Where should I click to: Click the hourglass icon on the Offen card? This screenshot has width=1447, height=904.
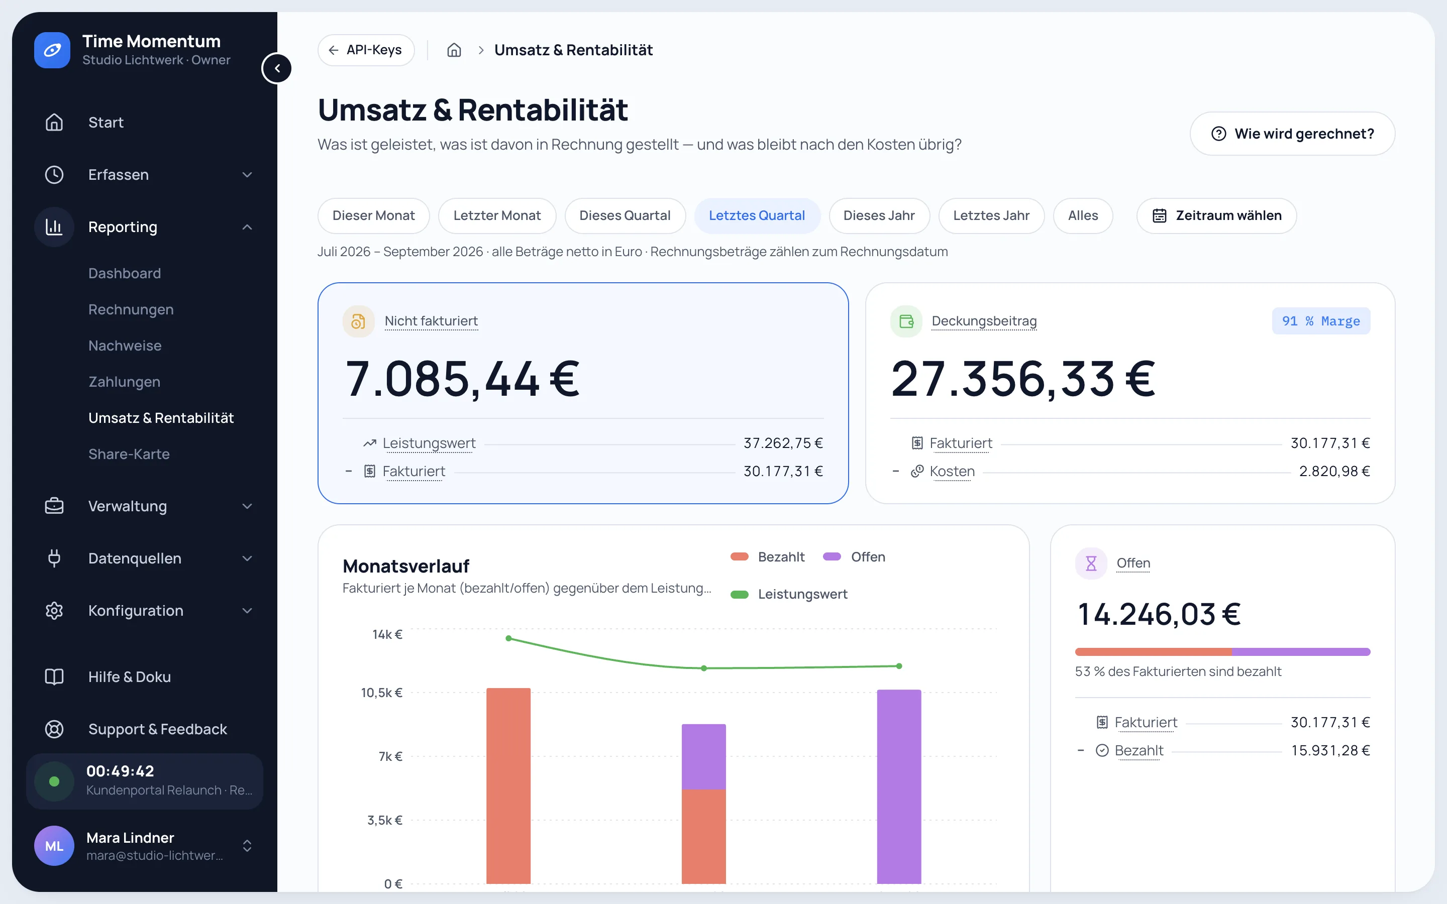click(x=1091, y=563)
